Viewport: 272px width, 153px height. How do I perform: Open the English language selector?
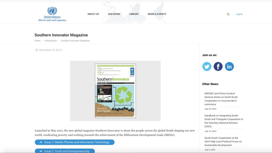click(239, 14)
